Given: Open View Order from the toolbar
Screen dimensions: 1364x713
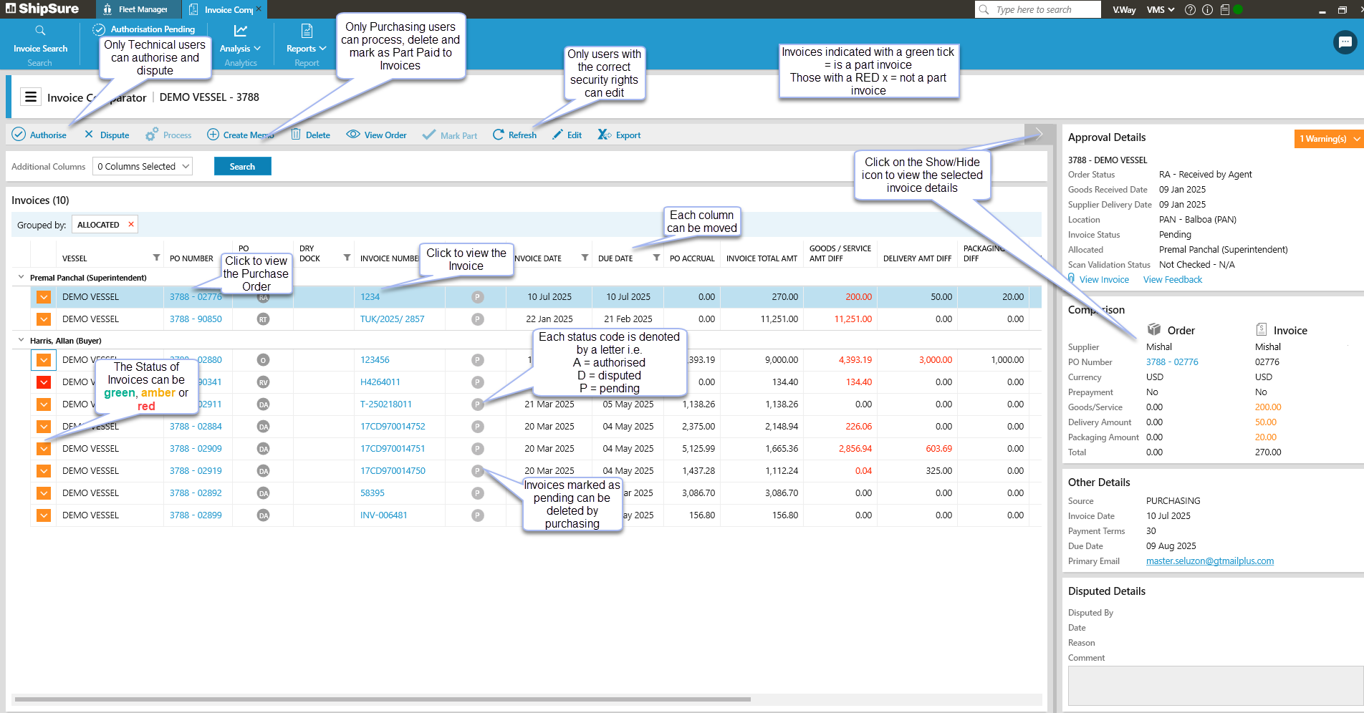Looking at the screenshot, I should pyautogui.click(x=376, y=135).
